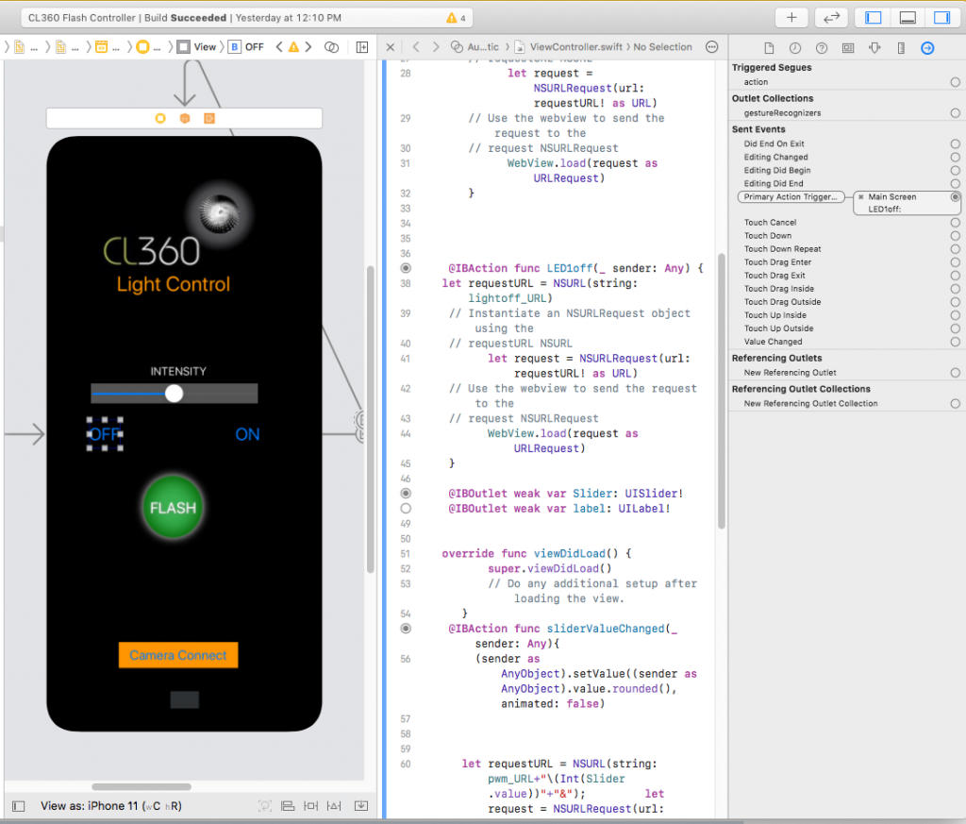Show the Size inspector
Viewport: 966px width, 824px height.
[901, 48]
